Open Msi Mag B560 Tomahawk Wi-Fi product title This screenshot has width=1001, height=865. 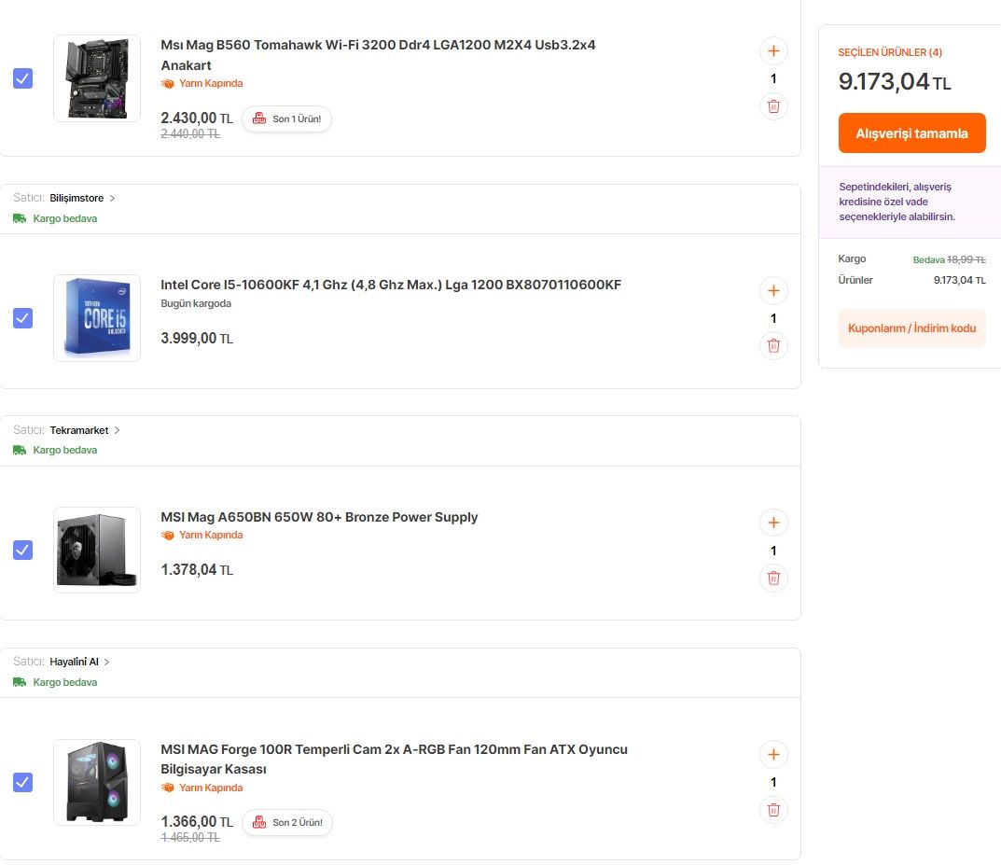[x=378, y=55]
